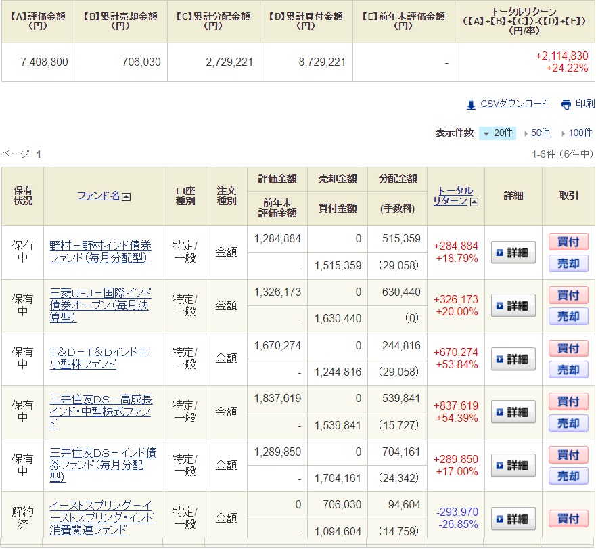596x549 pixels.
Task: Click 詳細 for 高成長インド・中型株式ファンド
Action: [x=513, y=412]
